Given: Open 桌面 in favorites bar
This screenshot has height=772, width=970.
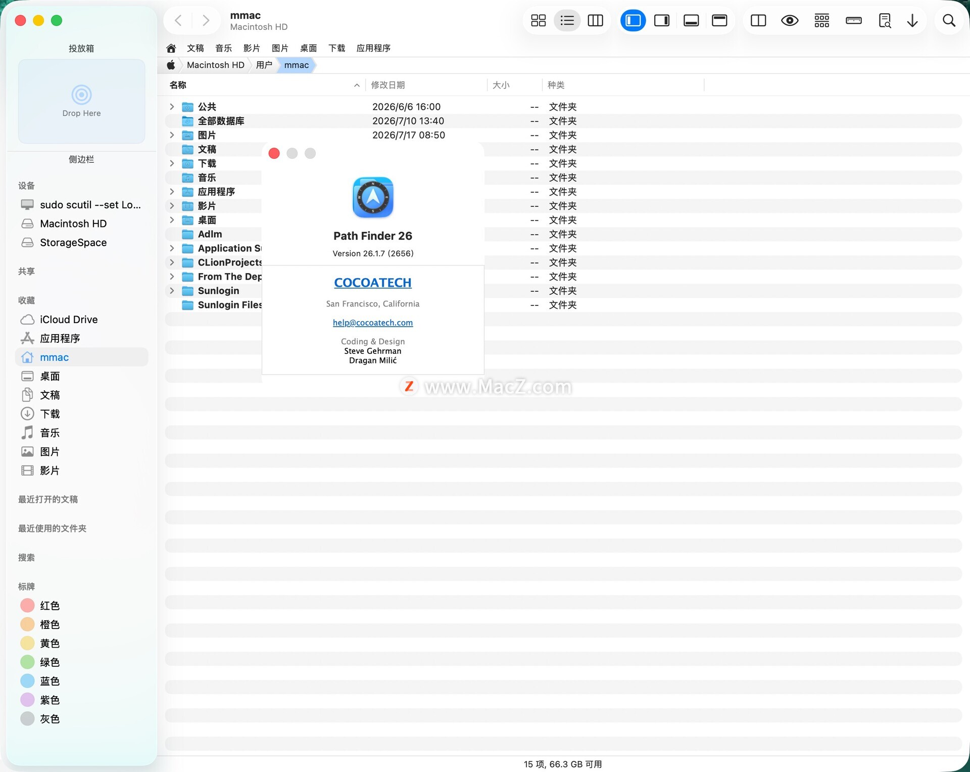Looking at the screenshot, I should pos(309,49).
